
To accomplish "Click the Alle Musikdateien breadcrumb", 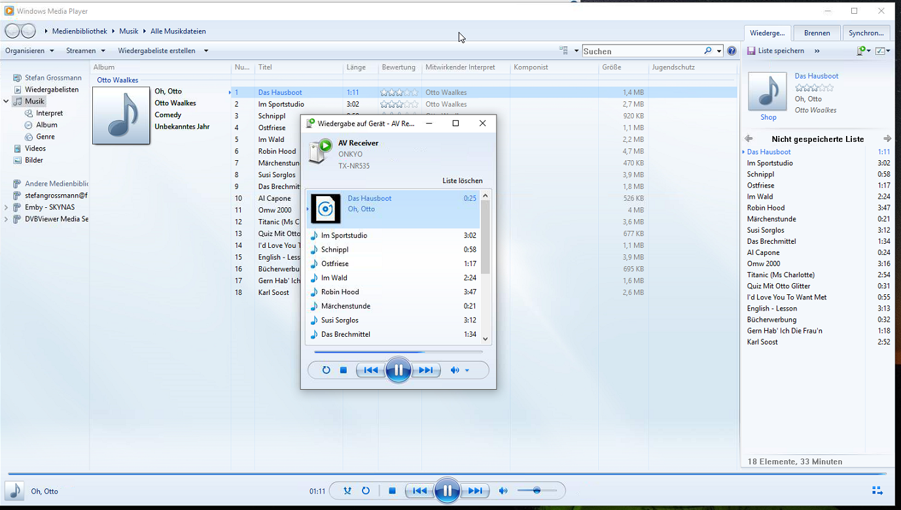I will click(178, 31).
